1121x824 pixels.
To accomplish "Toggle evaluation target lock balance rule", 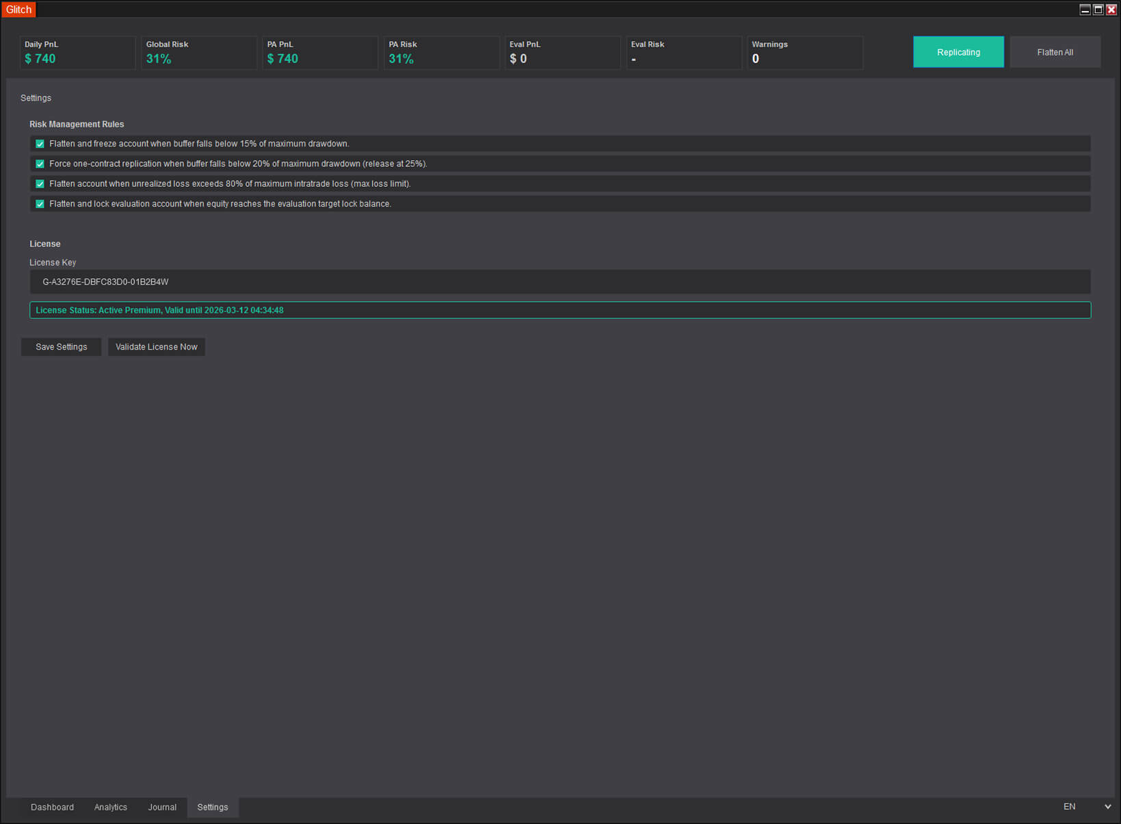I will coord(40,204).
